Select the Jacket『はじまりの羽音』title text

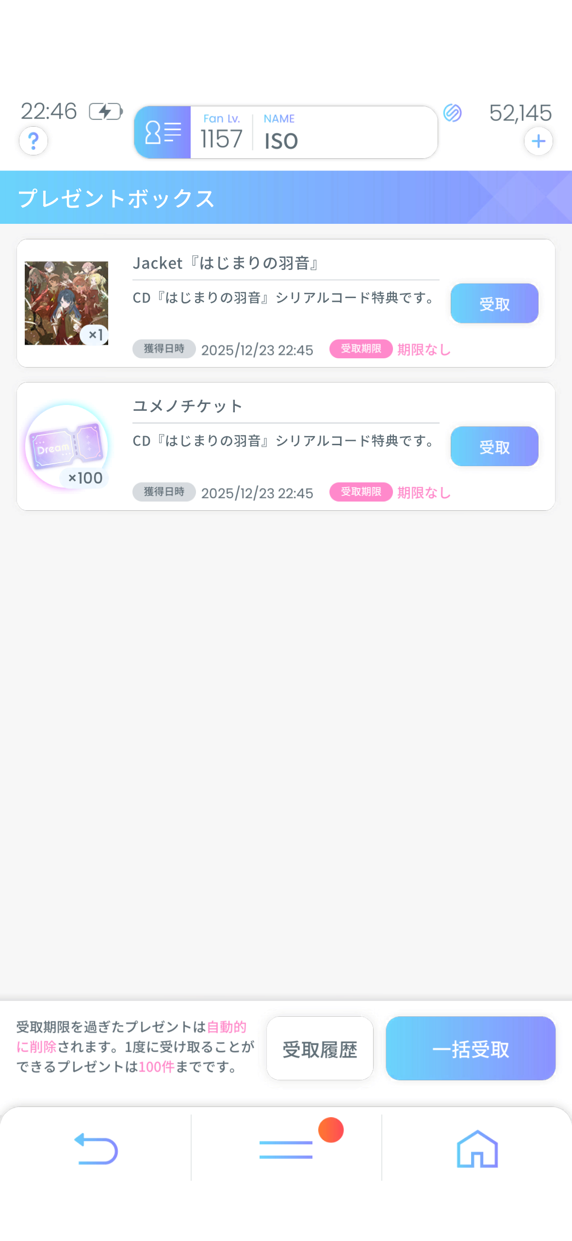pos(226,263)
